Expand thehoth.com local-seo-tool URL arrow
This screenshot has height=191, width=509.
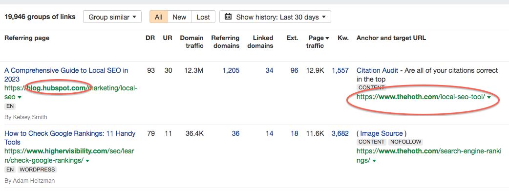point(488,97)
